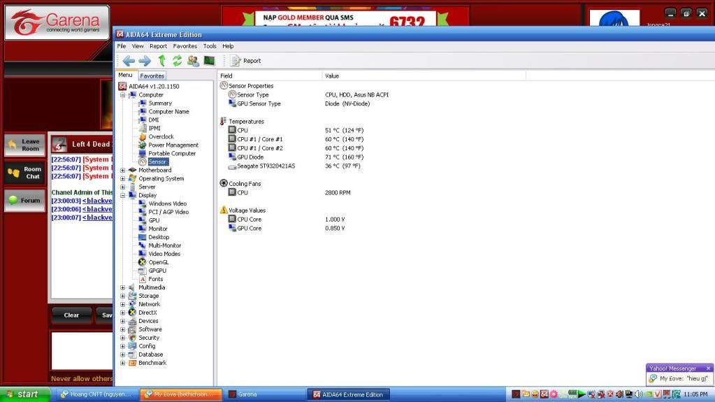Click the Value column header
This screenshot has height=402, width=715.
[424, 76]
